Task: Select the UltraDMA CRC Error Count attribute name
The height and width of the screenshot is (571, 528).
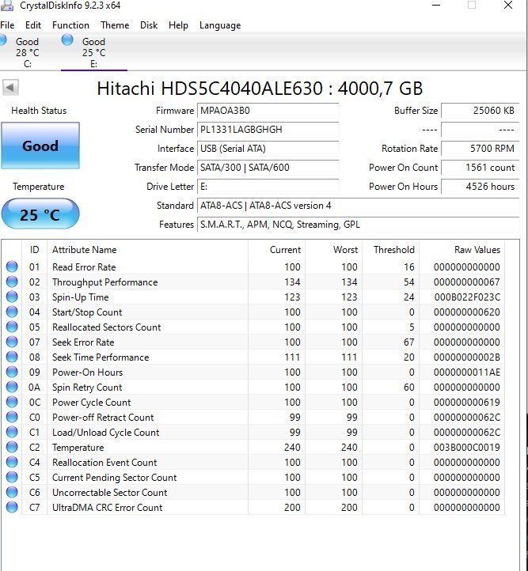Action: point(107,507)
